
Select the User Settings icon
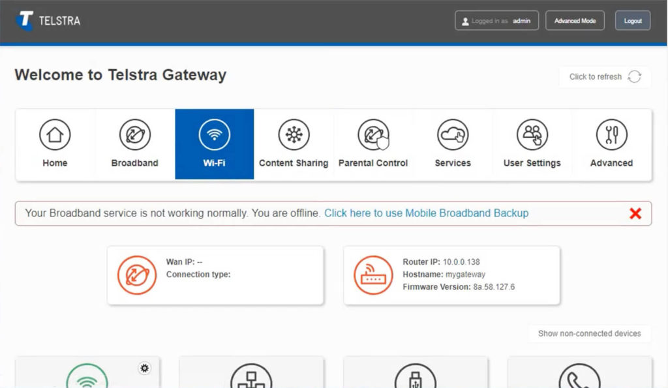(532, 134)
